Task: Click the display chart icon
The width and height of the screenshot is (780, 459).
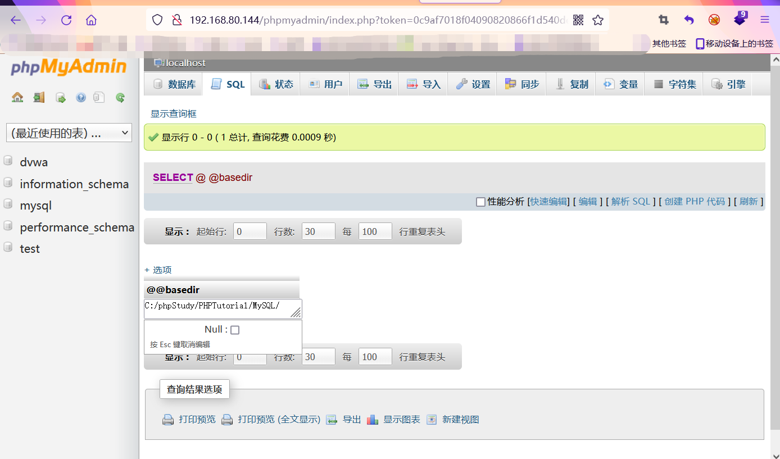Action: 373,420
